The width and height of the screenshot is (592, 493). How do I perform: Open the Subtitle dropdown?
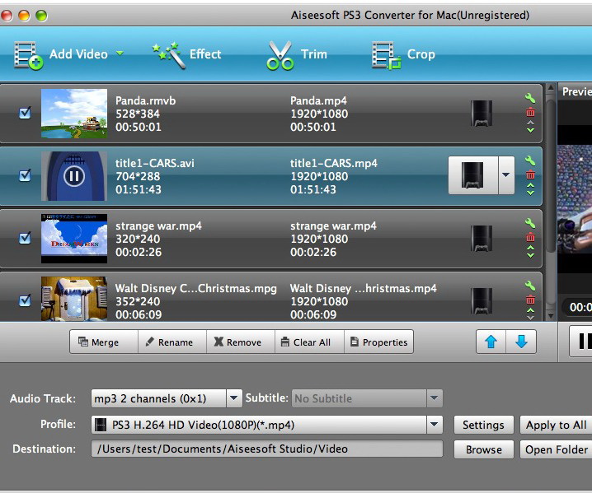pyautogui.click(x=435, y=398)
